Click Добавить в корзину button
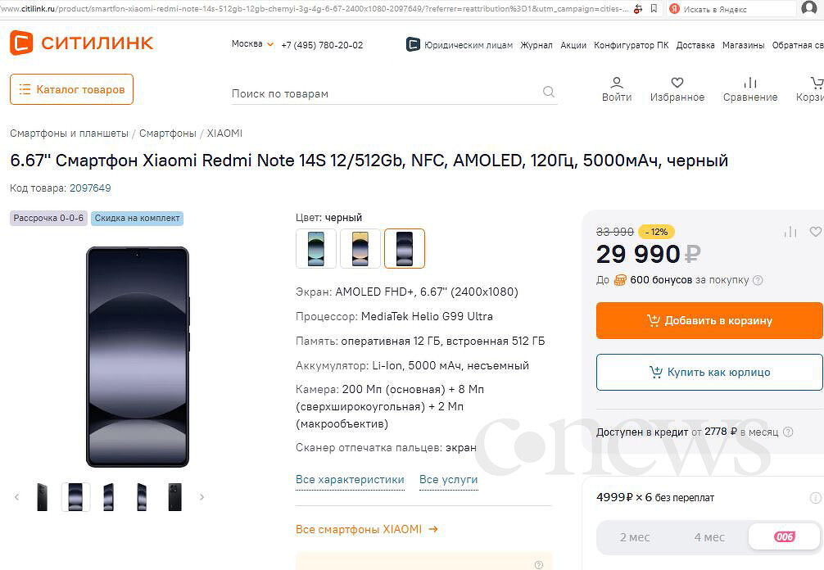Viewport: 824px width, 570px height. point(709,320)
